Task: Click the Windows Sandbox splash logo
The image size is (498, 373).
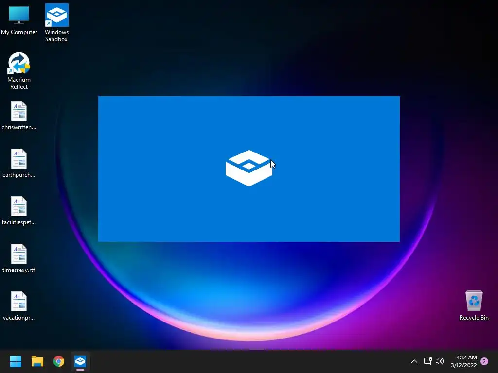Action: click(249, 168)
